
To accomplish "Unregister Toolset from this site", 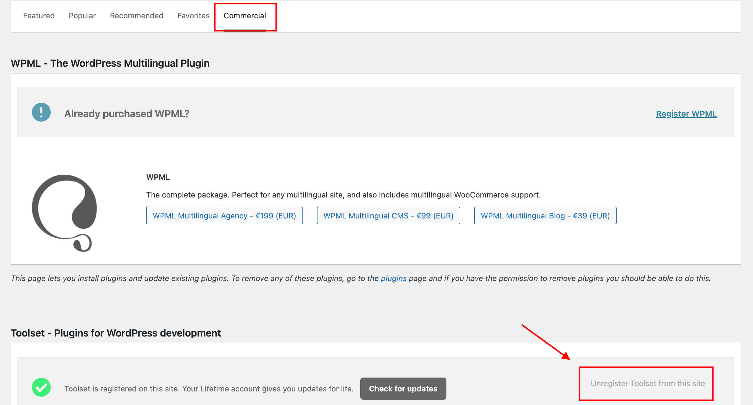I will click(648, 383).
